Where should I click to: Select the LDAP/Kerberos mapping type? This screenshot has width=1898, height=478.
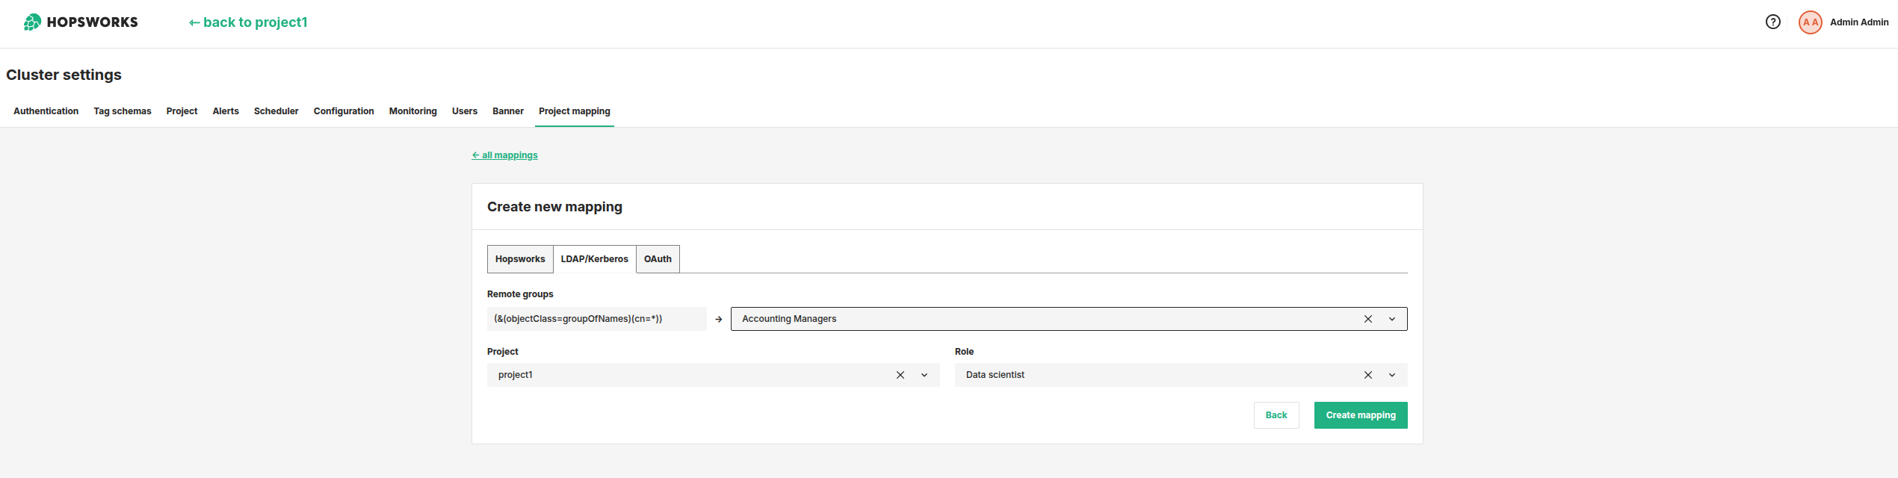594,259
